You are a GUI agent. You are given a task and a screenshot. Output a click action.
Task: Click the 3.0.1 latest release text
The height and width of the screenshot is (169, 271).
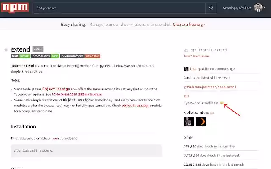207,78
